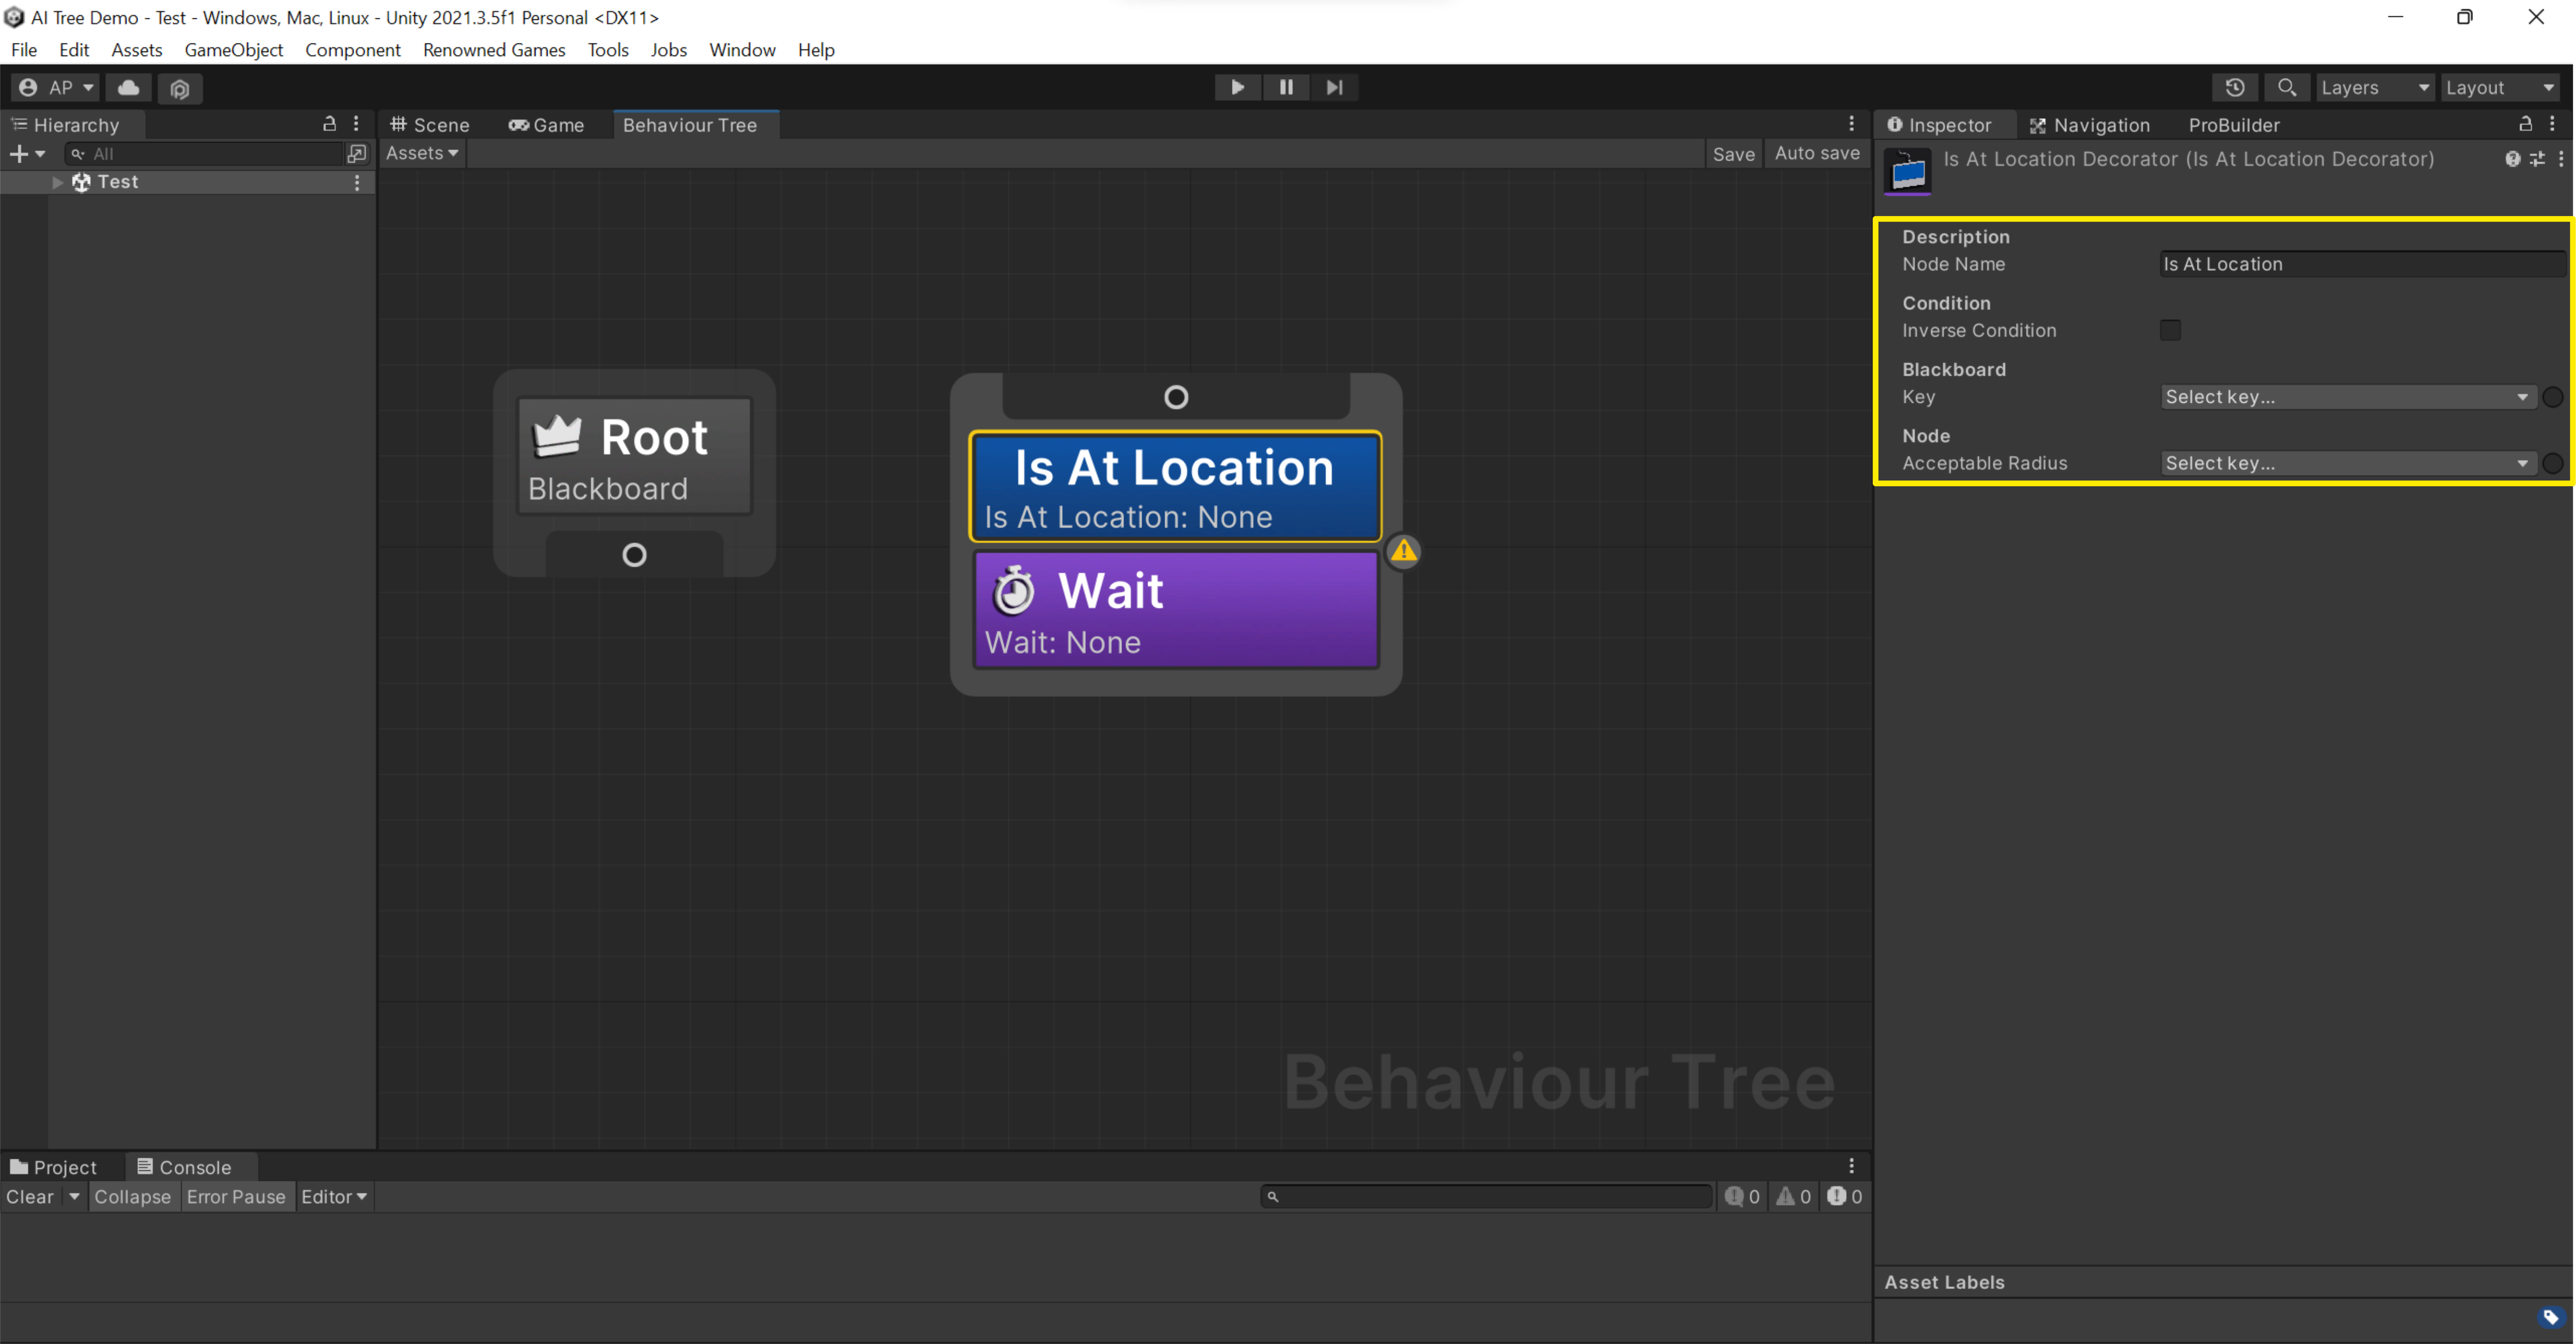Open the Blackboard Key dropdown
Viewport: 2576px width, 1344px height.
click(2346, 397)
